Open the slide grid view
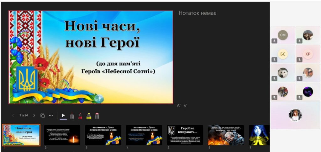 coord(42,116)
